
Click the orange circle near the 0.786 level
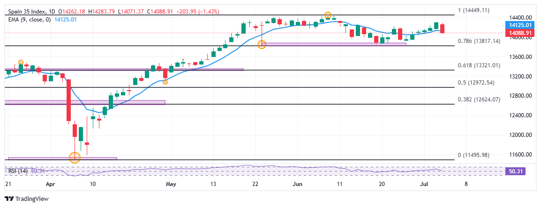coord(262,44)
